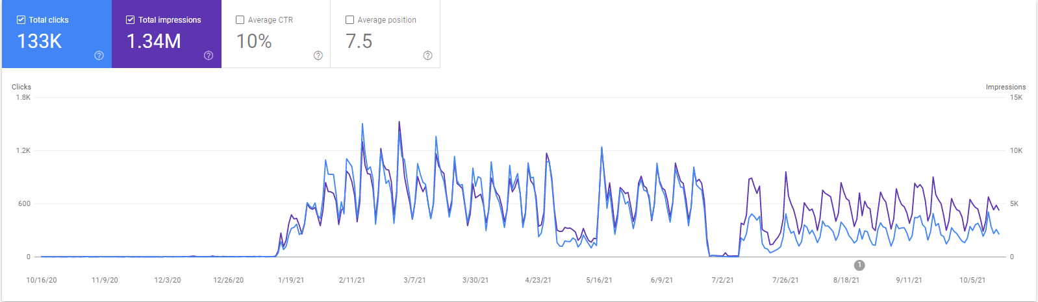Check the Average position checkbox

pyautogui.click(x=349, y=20)
